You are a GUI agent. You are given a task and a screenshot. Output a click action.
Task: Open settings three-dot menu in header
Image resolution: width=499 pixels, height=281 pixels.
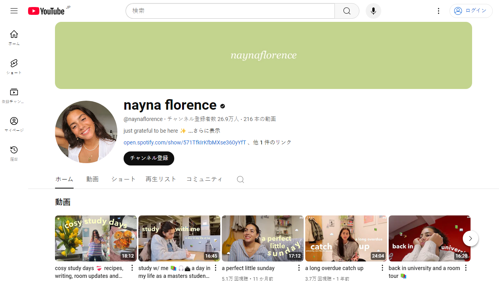point(439,11)
